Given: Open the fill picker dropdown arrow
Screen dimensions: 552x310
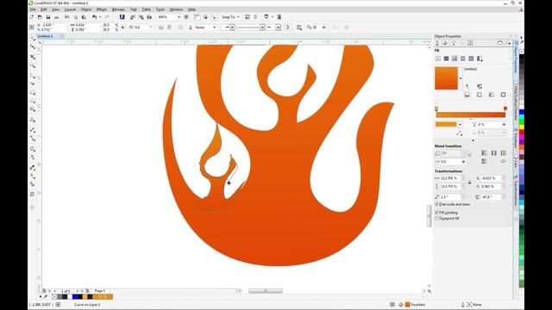Looking at the screenshot, I should point(460,78).
